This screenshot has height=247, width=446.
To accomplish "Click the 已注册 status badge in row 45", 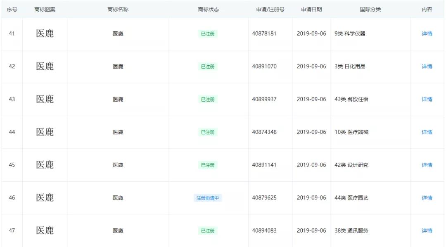I will 208,165.
